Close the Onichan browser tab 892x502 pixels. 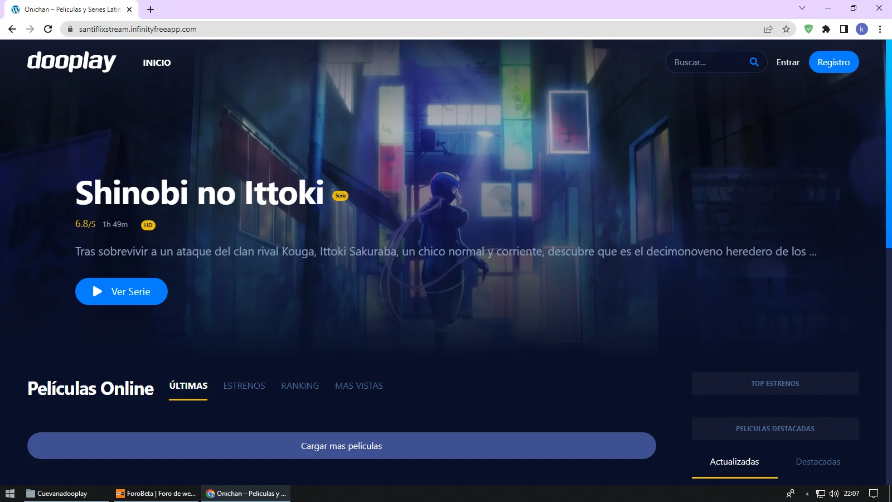pos(129,9)
